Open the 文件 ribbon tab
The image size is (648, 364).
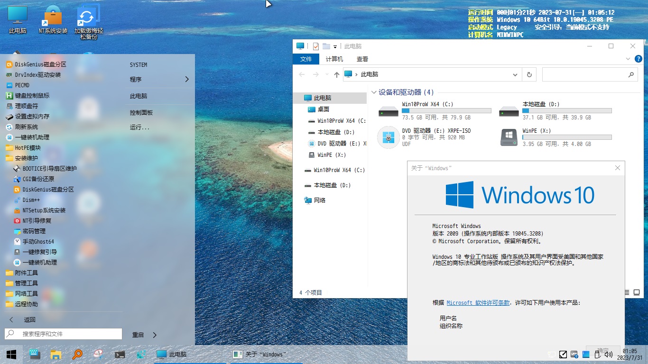pos(306,59)
